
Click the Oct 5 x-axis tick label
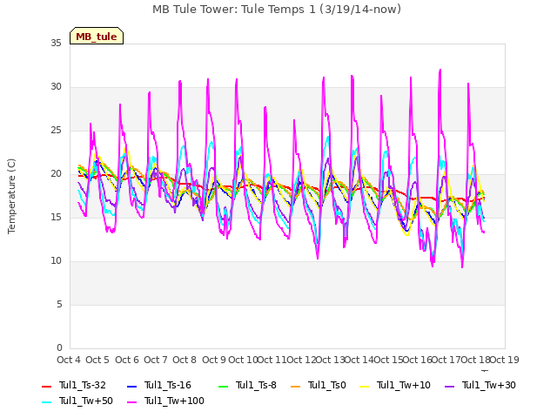point(97,360)
